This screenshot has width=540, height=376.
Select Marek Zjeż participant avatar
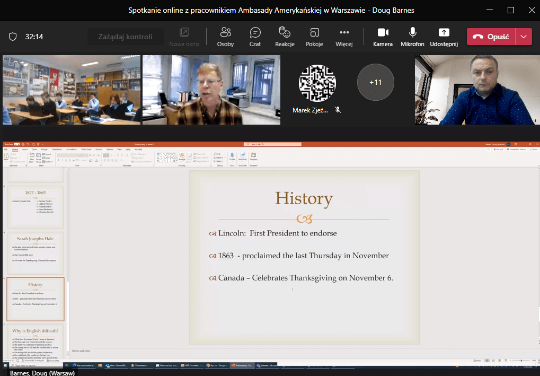(x=317, y=82)
